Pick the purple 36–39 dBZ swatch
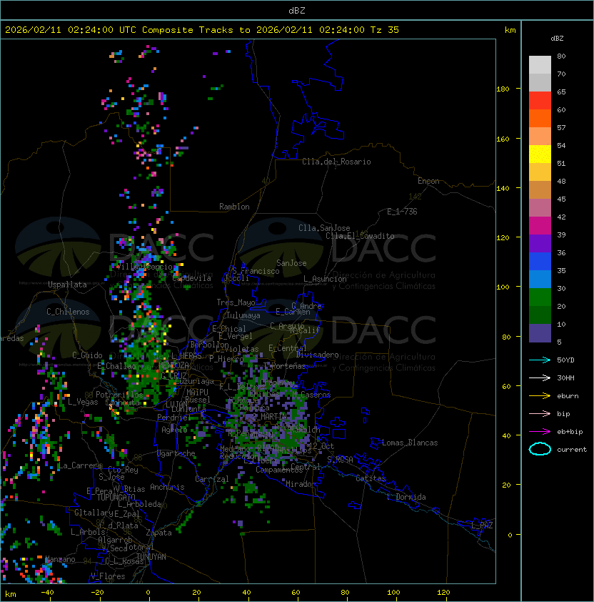Image resolution: width=594 pixels, height=602 pixels. [540, 243]
